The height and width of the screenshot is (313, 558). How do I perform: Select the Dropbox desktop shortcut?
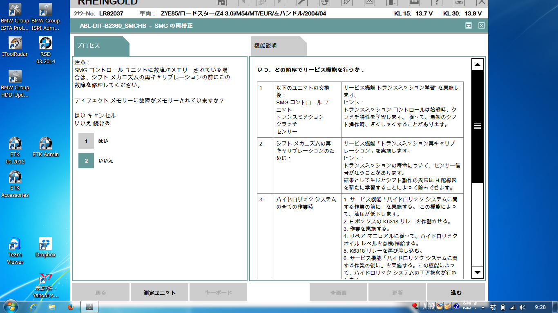45,247
